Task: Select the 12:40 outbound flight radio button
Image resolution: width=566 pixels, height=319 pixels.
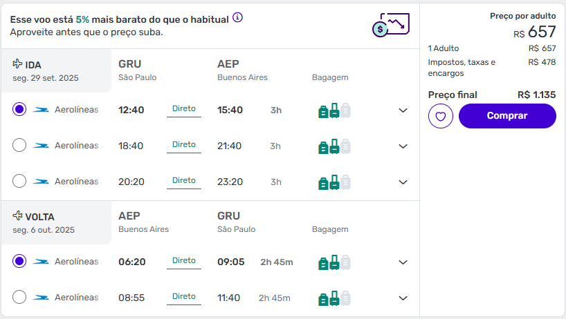Action: [x=19, y=109]
